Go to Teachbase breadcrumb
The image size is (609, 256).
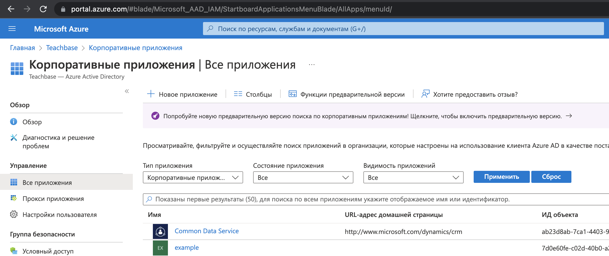point(62,48)
